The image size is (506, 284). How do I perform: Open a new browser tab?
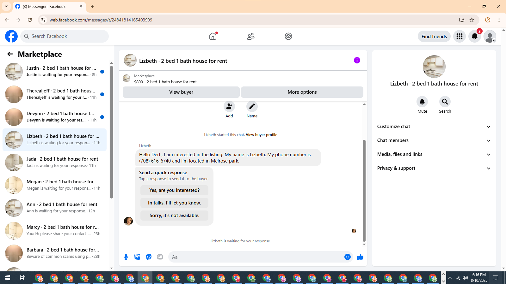[x=92, y=6]
